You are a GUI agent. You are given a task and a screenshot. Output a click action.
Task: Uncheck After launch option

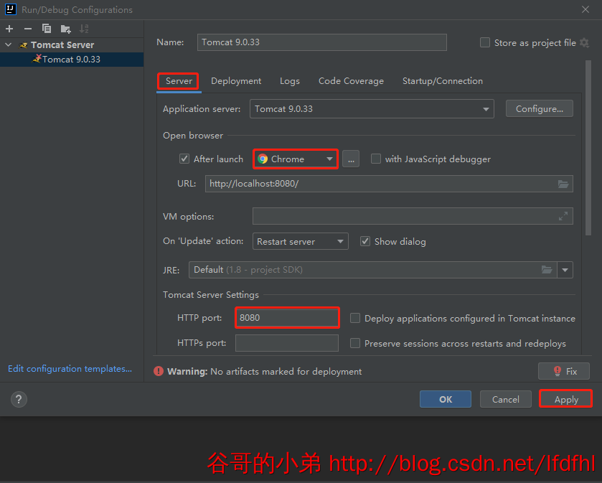tap(184, 159)
